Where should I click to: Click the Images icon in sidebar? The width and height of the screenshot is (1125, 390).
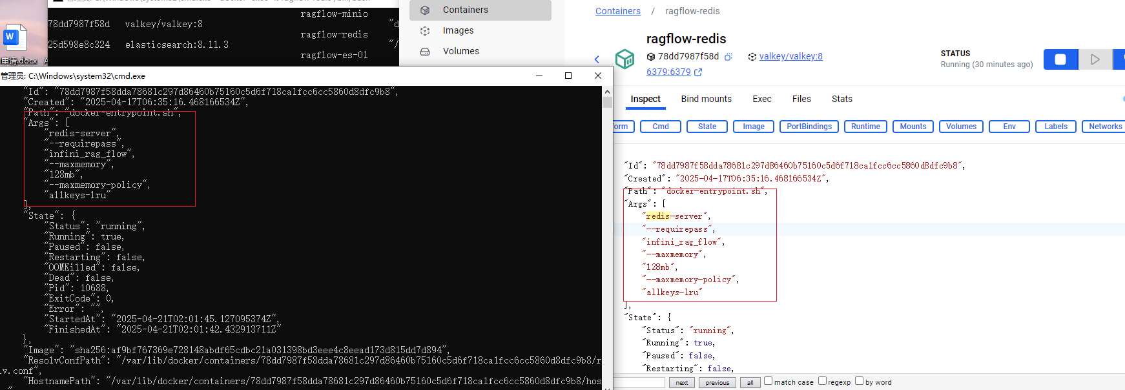point(425,30)
